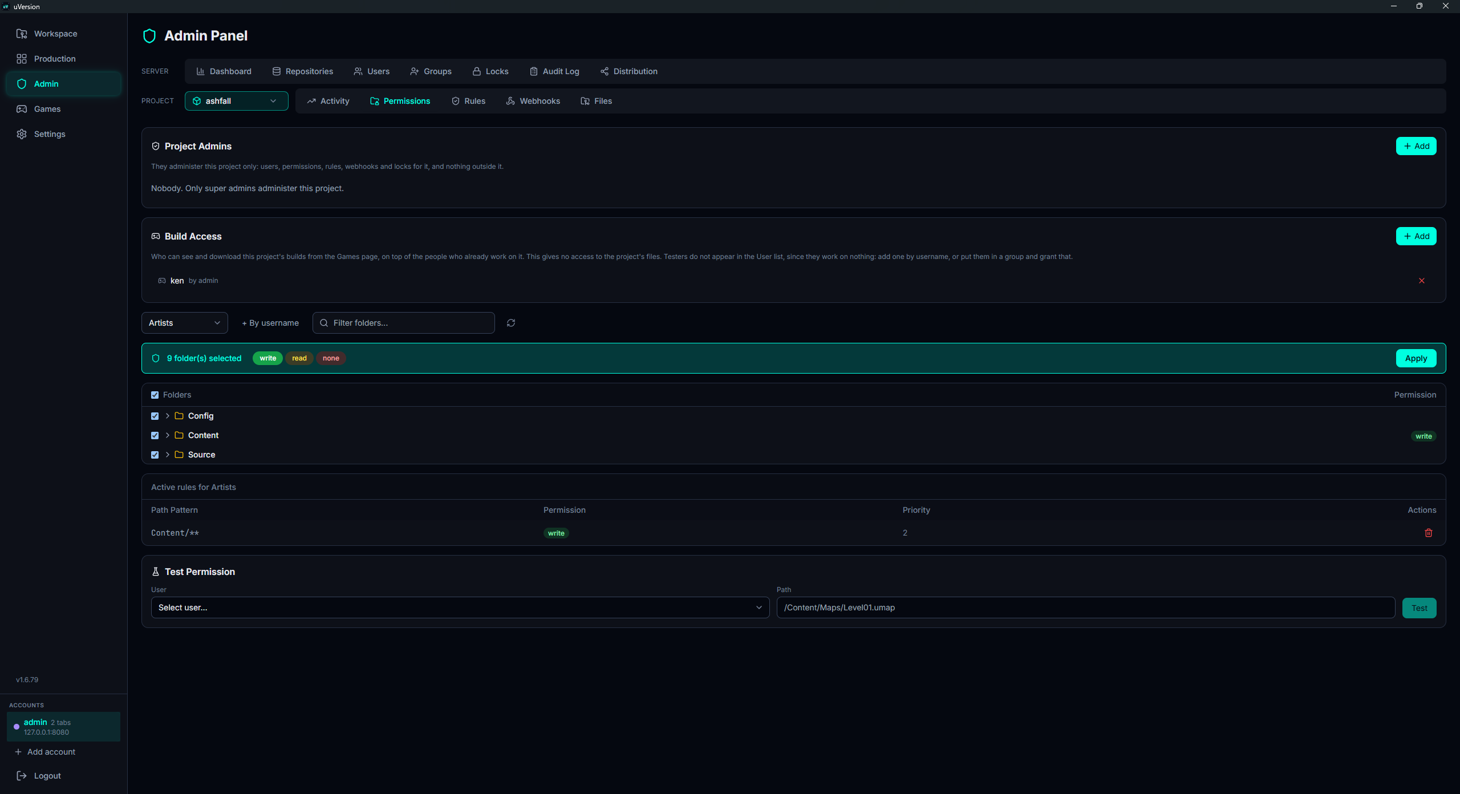1460x794 pixels.
Task: Choose the read permission pill
Action: [299, 358]
